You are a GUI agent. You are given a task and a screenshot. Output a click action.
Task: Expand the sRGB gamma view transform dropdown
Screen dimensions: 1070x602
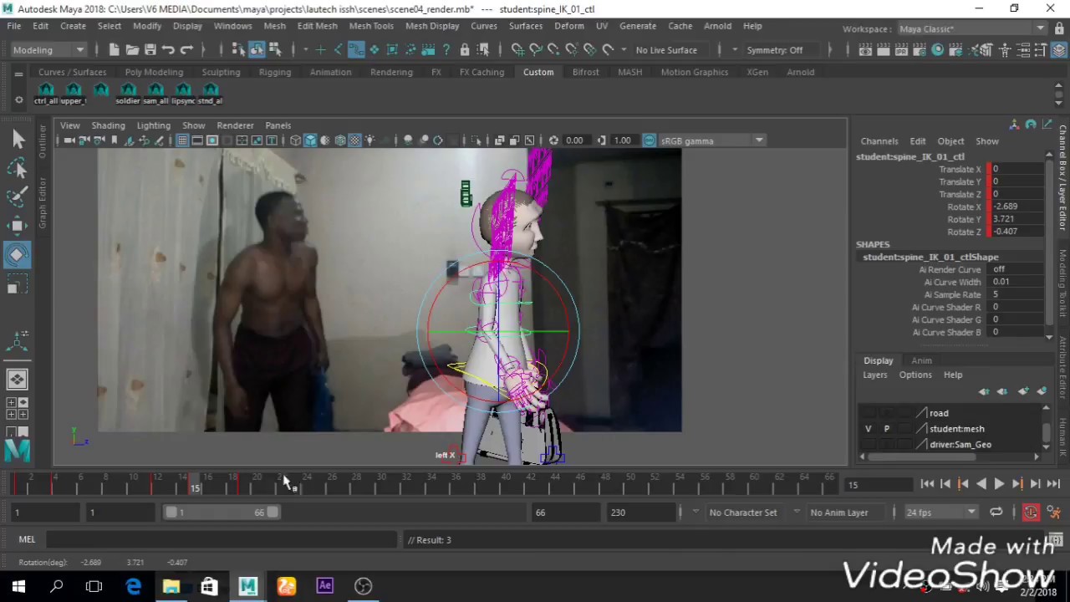click(x=711, y=140)
